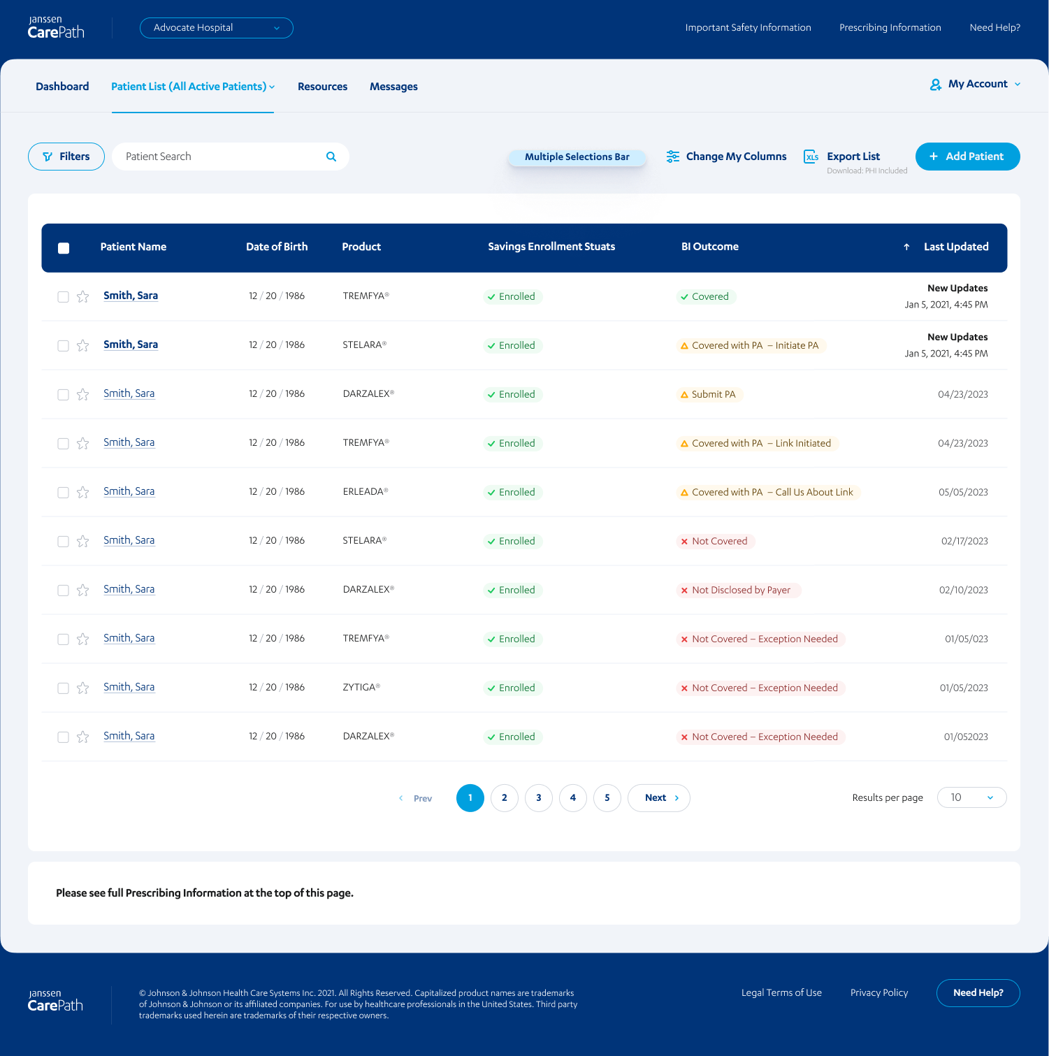Open Important Safety Information
Screen dimensions: 1049x1056
[748, 28]
